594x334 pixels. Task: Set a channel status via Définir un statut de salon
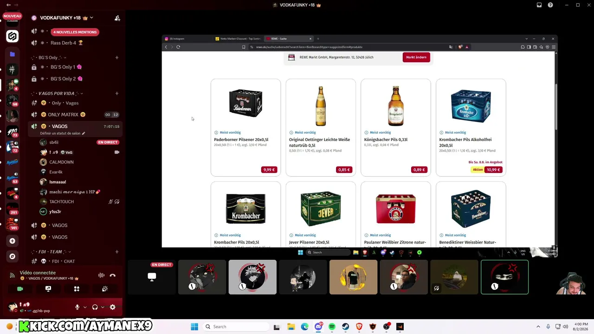pos(63,134)
